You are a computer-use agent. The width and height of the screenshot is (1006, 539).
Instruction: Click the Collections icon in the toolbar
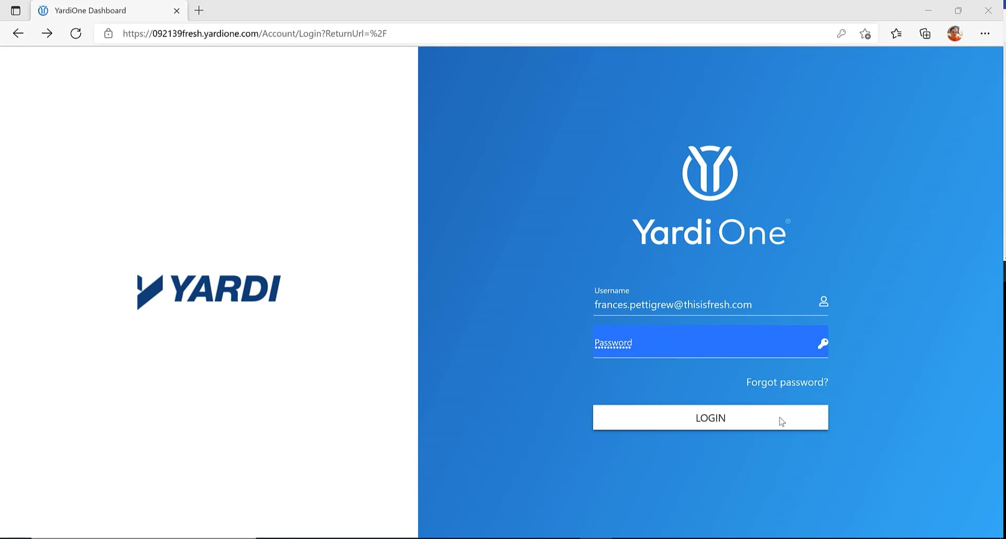pos(925,33)
